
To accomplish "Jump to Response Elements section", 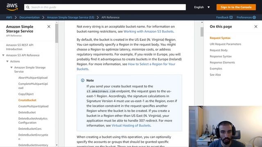I will pos(222,62).
